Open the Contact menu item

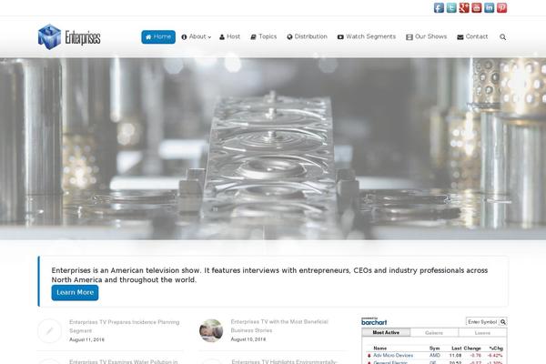(472, 36)
